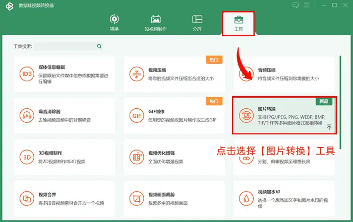The image size is (353, 222).
Task: Click description 分割、剪辑视频至理想长度
Action: (284, 162)
